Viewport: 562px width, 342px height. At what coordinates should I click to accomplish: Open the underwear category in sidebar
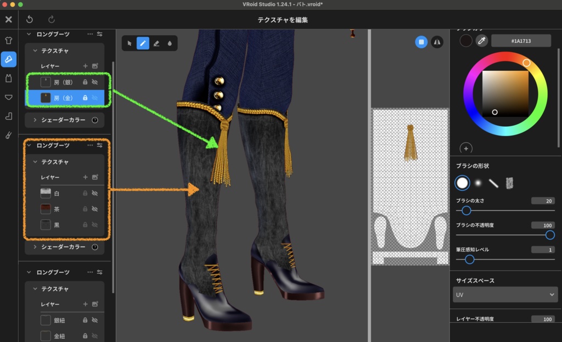tap(9, 97)
